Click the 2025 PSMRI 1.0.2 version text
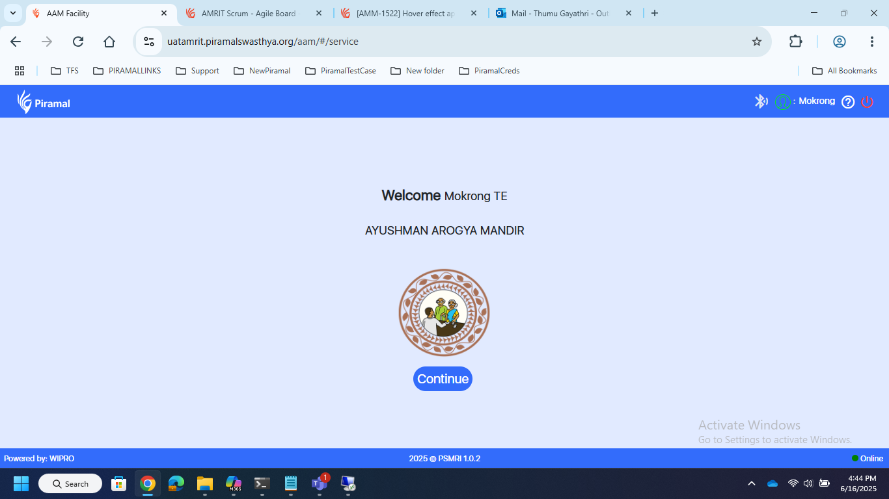The image size is (889, 499). [x=444, y=459]
